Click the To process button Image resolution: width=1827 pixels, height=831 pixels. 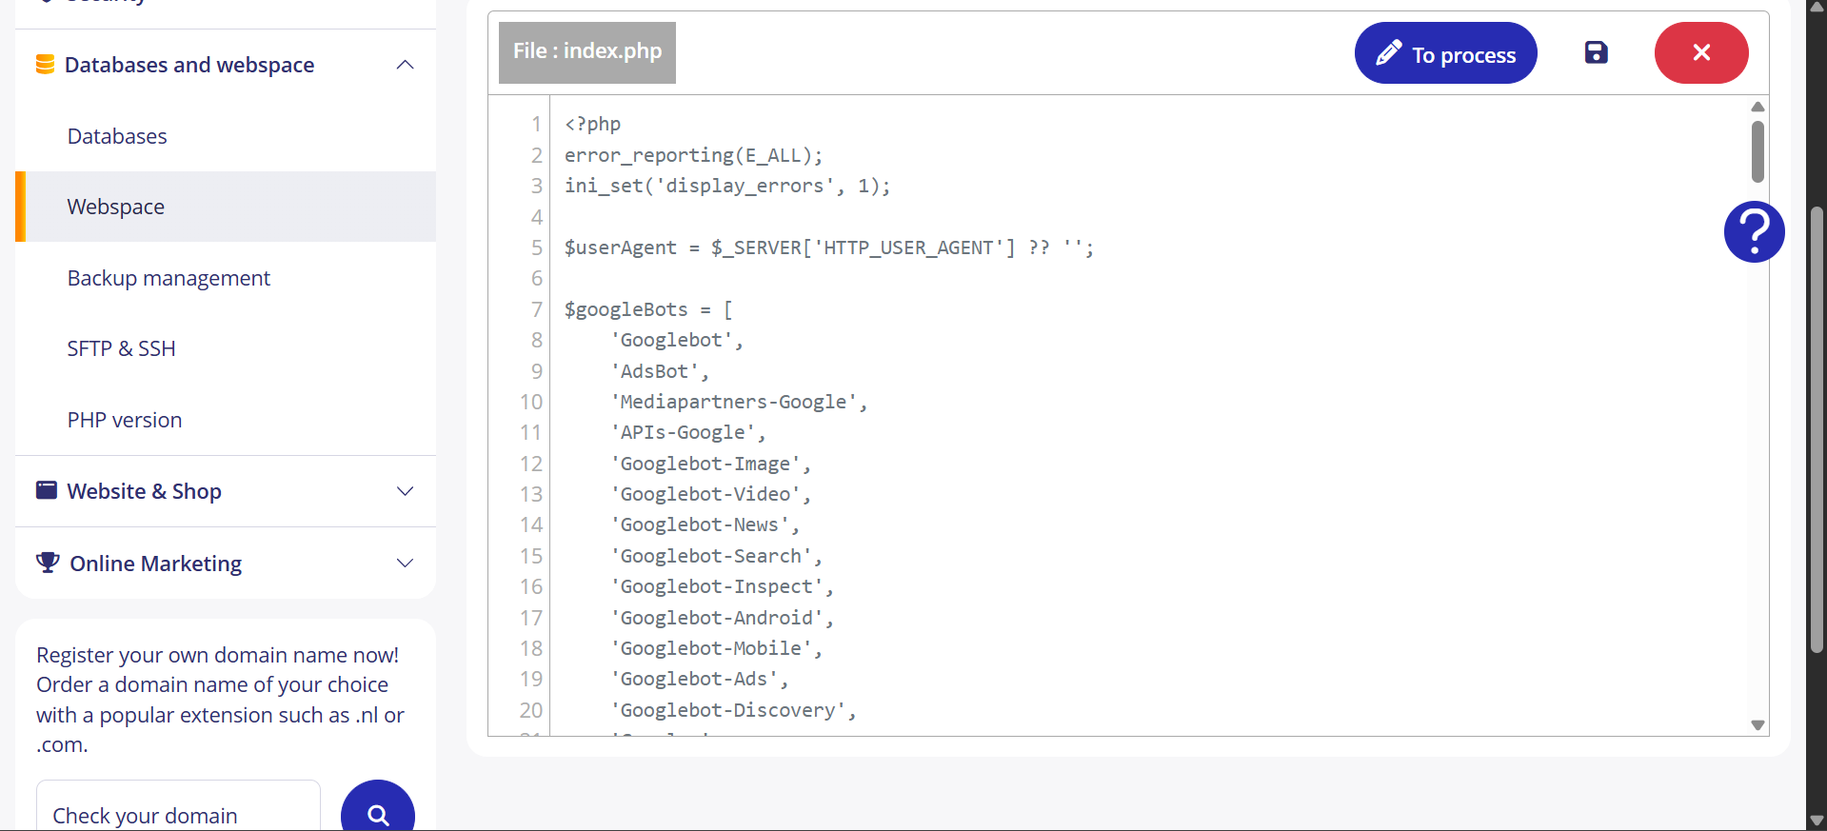[1445, 53]
